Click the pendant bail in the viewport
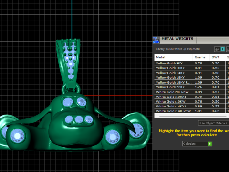Screen dimensions: 229x172 [69, 63]
